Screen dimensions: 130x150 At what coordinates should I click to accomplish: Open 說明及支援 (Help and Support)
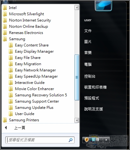coord(94,109)
